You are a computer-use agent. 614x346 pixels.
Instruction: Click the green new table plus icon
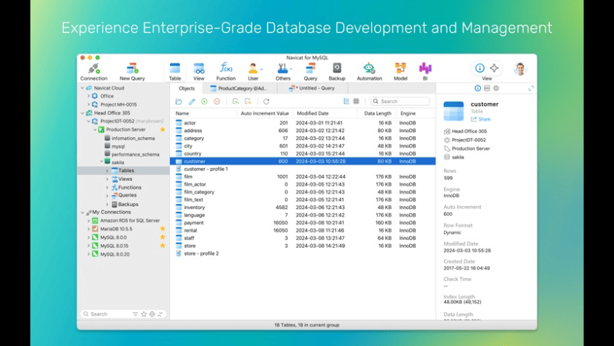point(205,102)
